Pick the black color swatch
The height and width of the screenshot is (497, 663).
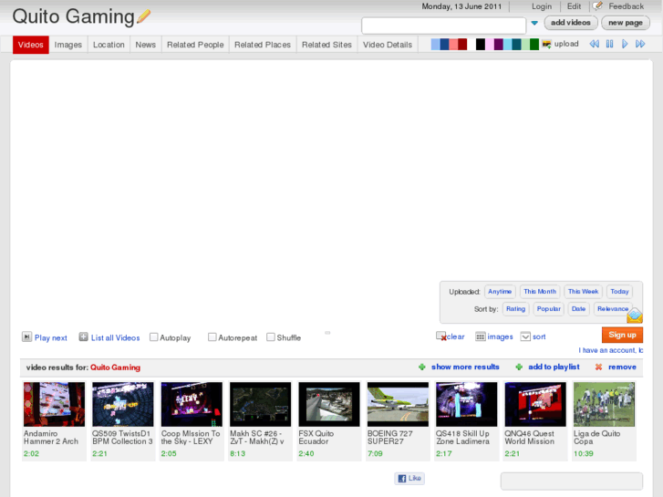tap(481, 44)
